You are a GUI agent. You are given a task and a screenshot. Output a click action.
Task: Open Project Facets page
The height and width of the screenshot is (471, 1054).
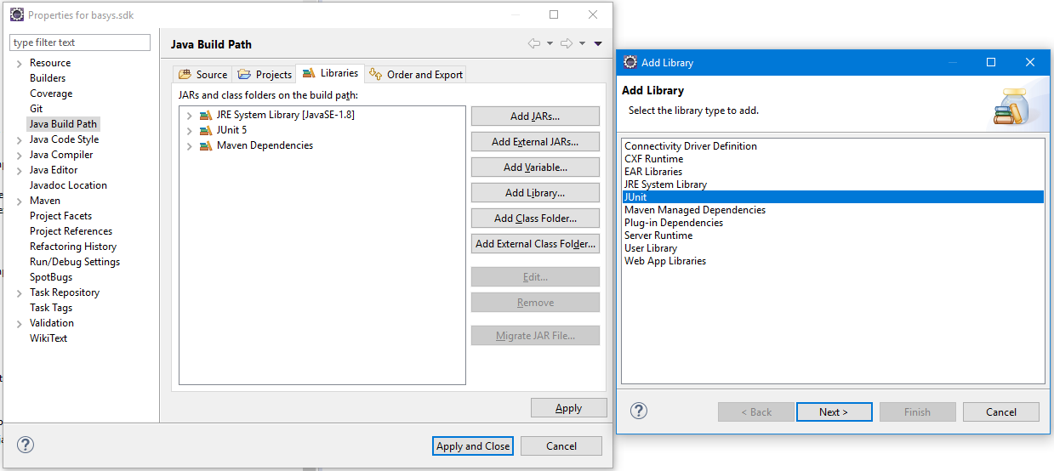click(60, 216)
